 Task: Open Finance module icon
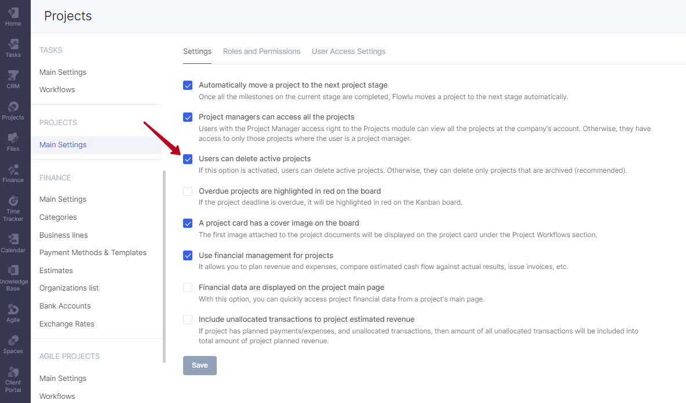click(x=13, y=169)
